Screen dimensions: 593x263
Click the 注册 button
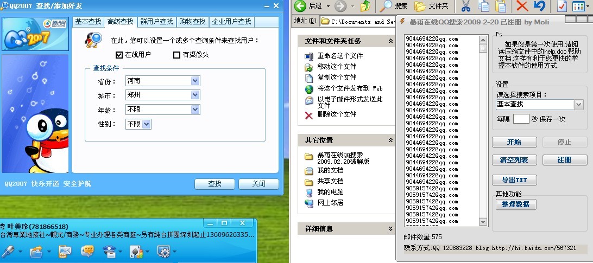point(564,160)
